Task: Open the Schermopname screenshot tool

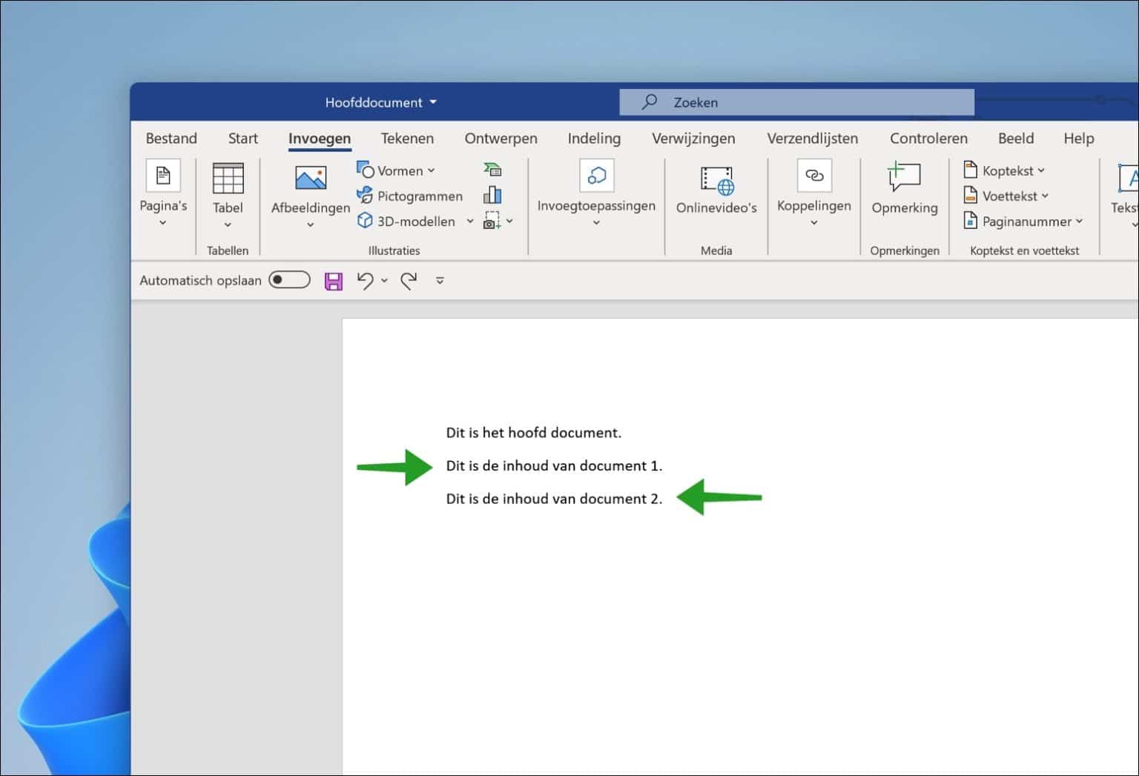Action: pyautogui.click(x=492, y=220)
